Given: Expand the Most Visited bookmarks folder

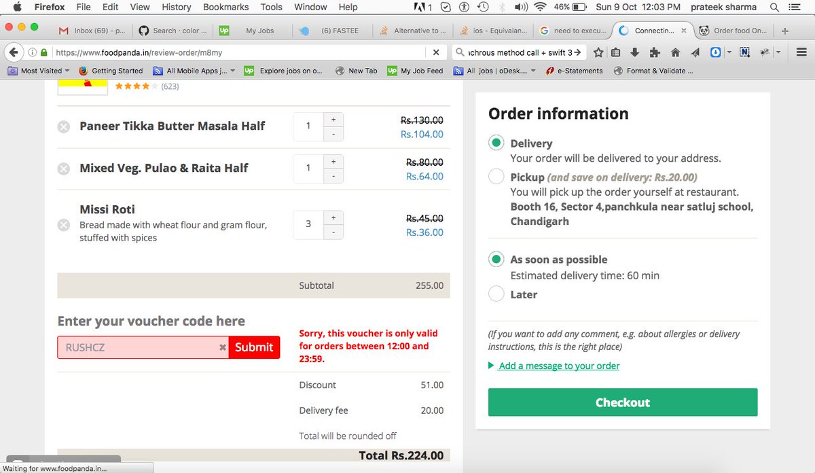Looking at the screenshot, I should 38,71.
